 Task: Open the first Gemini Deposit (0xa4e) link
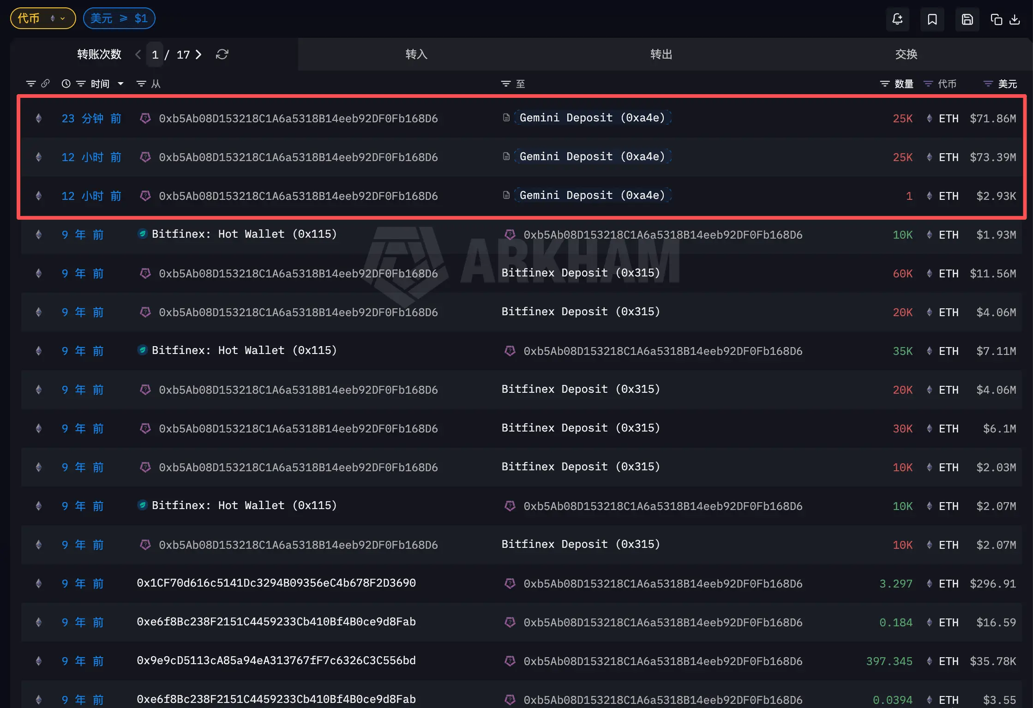point(592,118)
